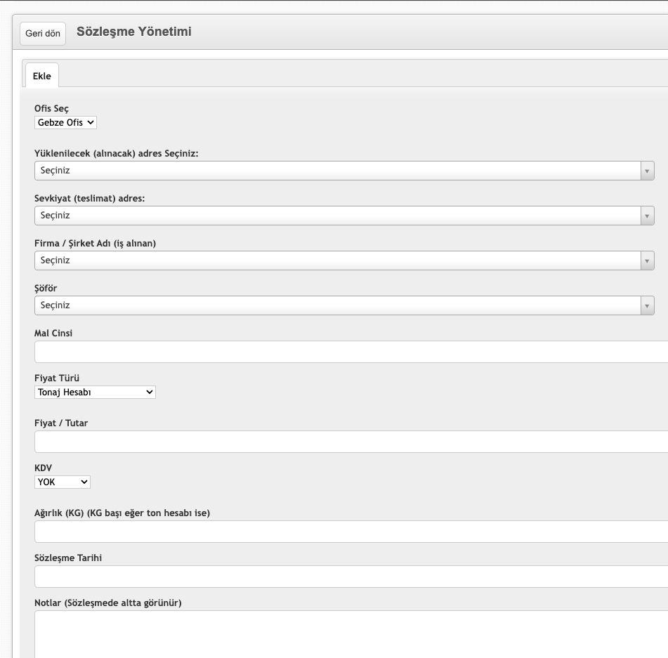
Task: Go back with the Geri dön button
Action: click(x=43, y=33)
